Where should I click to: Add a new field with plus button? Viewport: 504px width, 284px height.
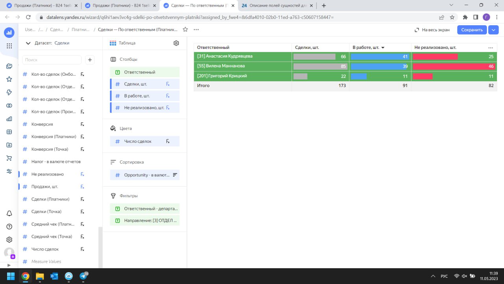[90, 60]
